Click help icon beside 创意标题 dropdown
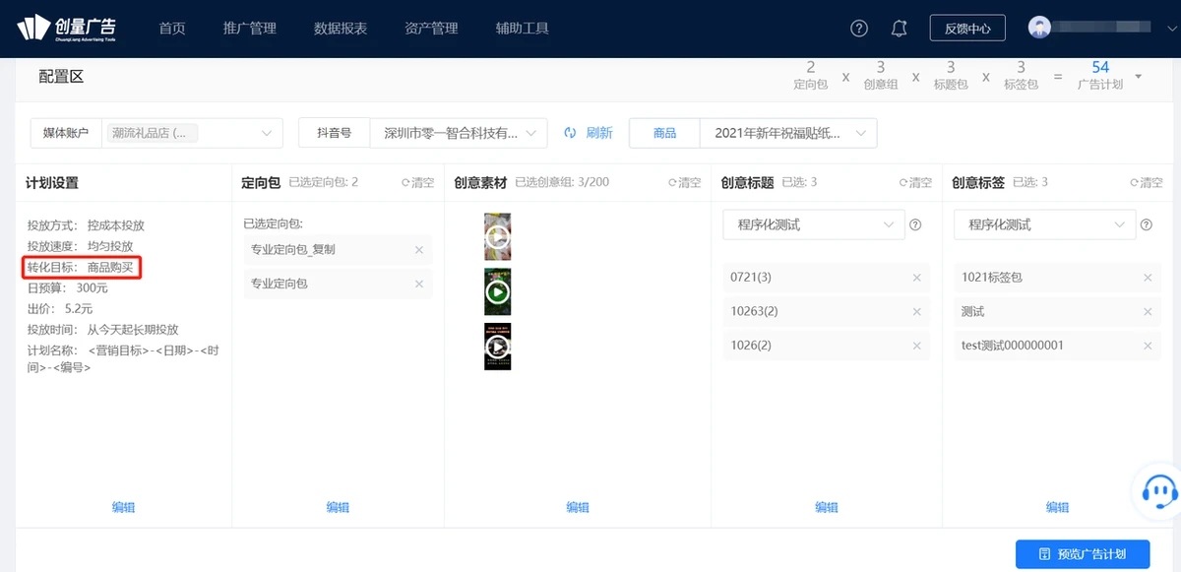The width and height of the screenshot is (1181, 572). (915, 225)
